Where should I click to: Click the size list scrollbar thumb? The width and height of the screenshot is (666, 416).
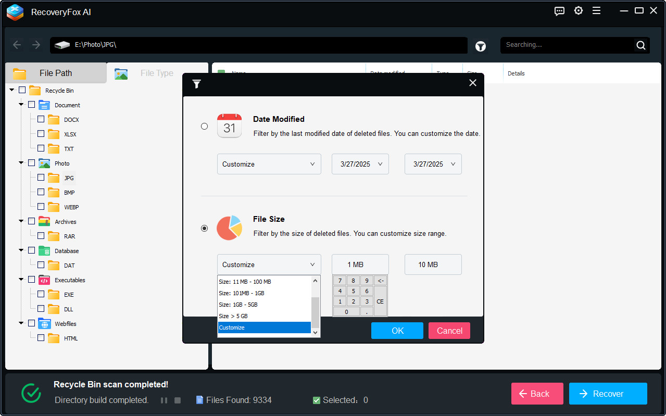pos(316,312)
